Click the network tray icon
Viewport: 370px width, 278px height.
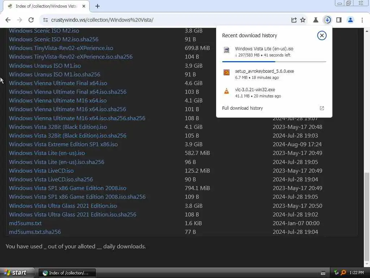click(x=336, y=273)
